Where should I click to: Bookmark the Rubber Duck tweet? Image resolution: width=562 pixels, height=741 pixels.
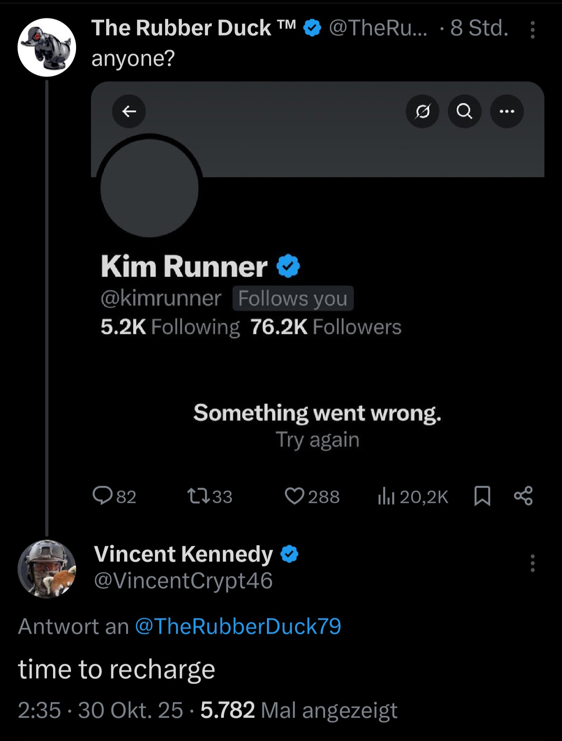[x=482, y=496]
